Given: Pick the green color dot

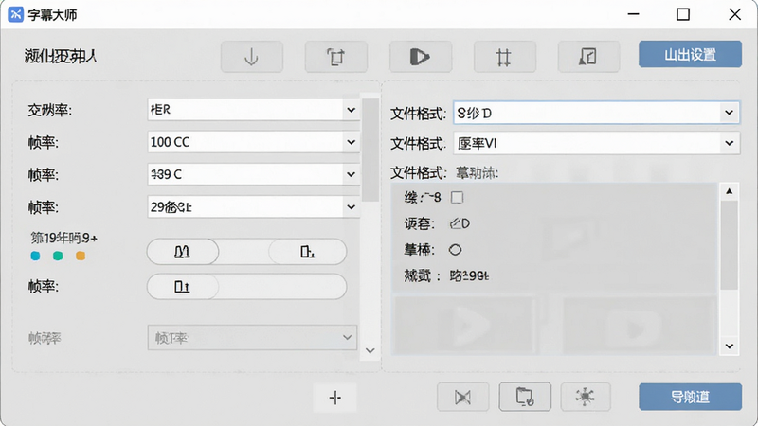Looking at the screenshot, I should pyautogui.click(x=58, y=256).
